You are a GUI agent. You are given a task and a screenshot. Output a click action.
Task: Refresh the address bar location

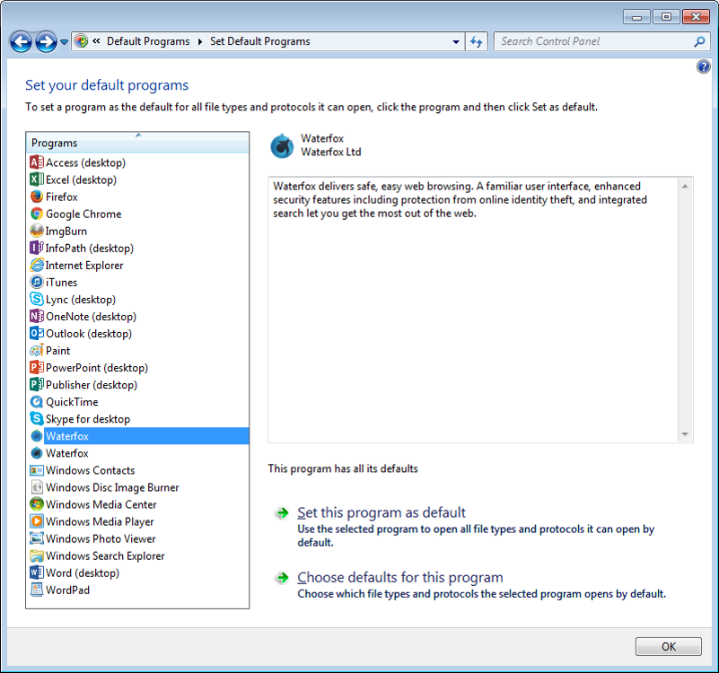click(477, 41)
